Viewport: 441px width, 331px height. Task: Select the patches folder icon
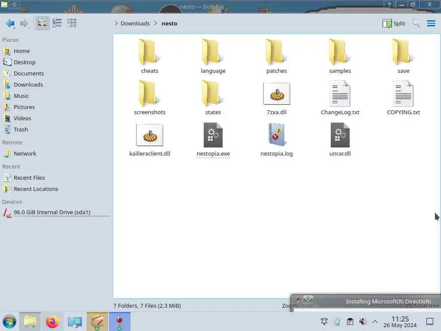pyautogui.click(x=276, y=52)
